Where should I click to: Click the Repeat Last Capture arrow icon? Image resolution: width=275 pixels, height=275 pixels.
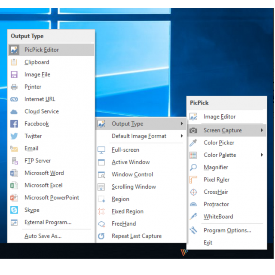(x=101, y=236)
